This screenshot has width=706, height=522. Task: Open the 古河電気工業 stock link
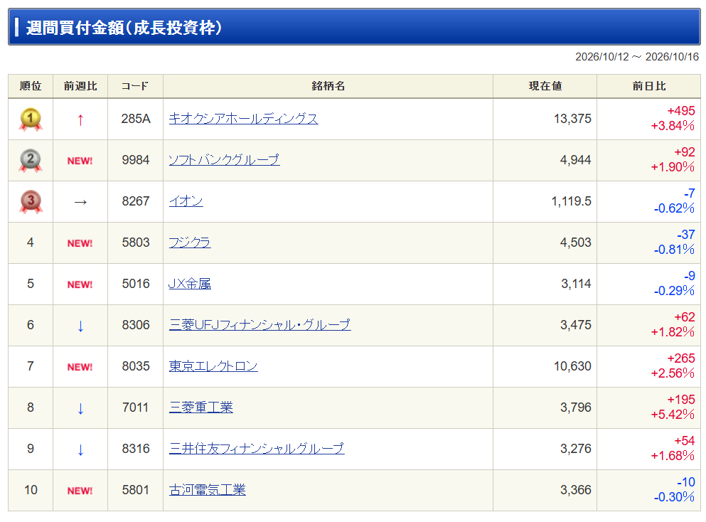[x=207, y=489]
